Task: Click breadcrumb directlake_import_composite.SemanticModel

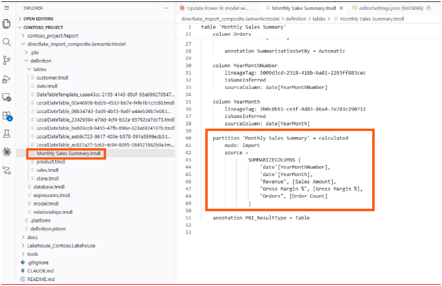Action: [231, 19]
